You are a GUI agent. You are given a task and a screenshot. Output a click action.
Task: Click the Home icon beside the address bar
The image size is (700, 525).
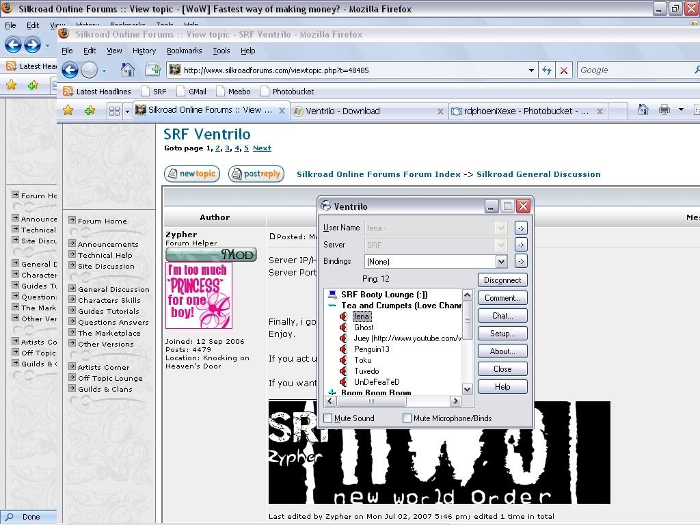coord(128,70)
